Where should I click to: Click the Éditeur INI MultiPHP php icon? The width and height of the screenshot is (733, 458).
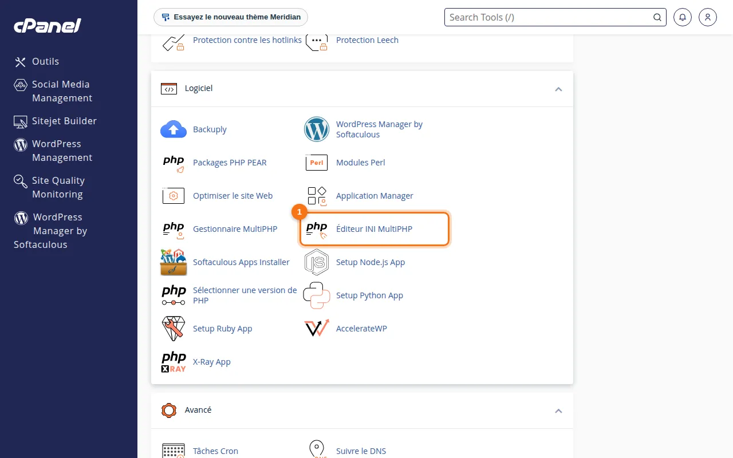coord(317,229)
